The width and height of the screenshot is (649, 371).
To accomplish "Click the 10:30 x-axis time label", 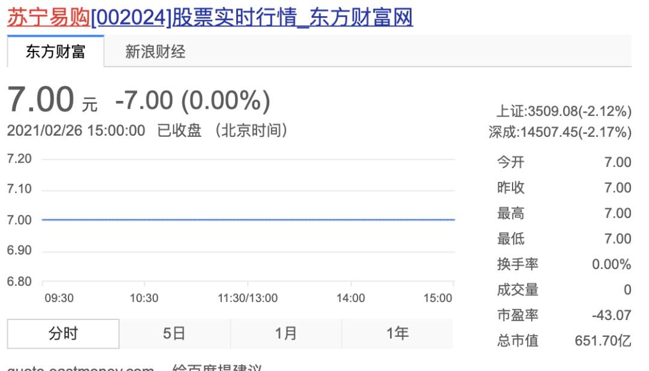I will point(144,298).
